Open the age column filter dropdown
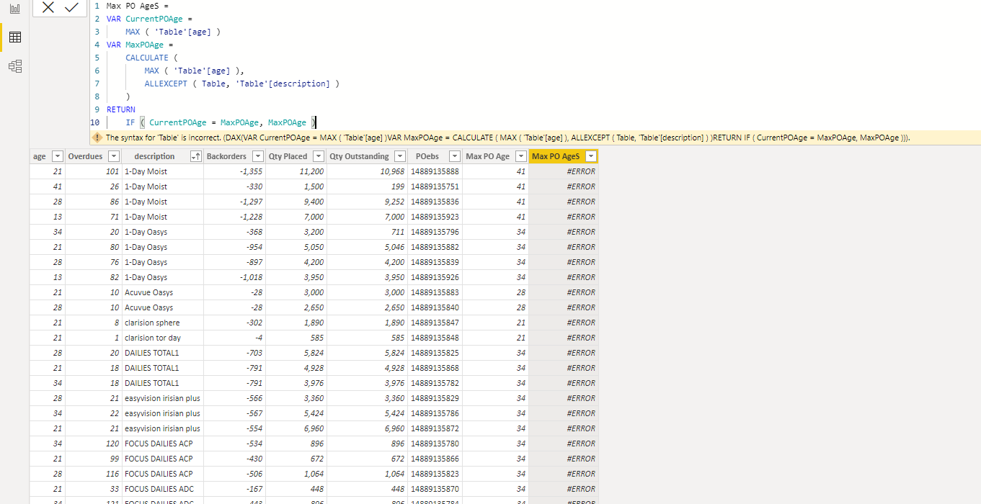 click(58, 156)
